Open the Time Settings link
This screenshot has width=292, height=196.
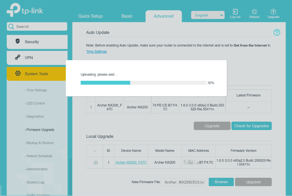coord(96,52)
